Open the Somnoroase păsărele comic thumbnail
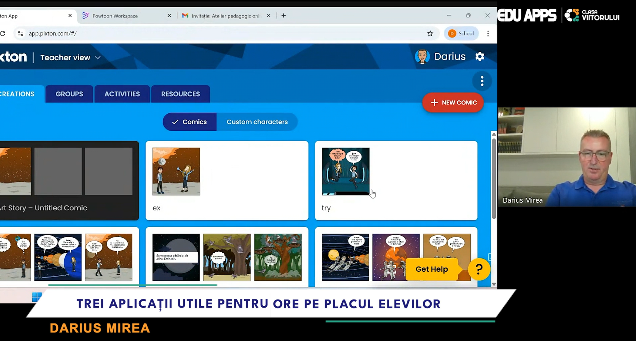Viewport: 636px width, 341px height. point(176,257)
